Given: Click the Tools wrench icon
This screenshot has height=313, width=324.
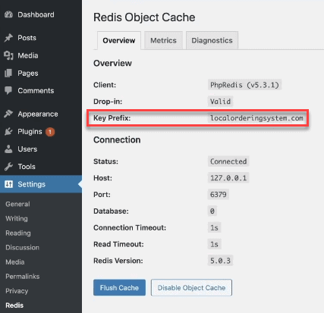Looking at the screenshot, I should point(8,167).
